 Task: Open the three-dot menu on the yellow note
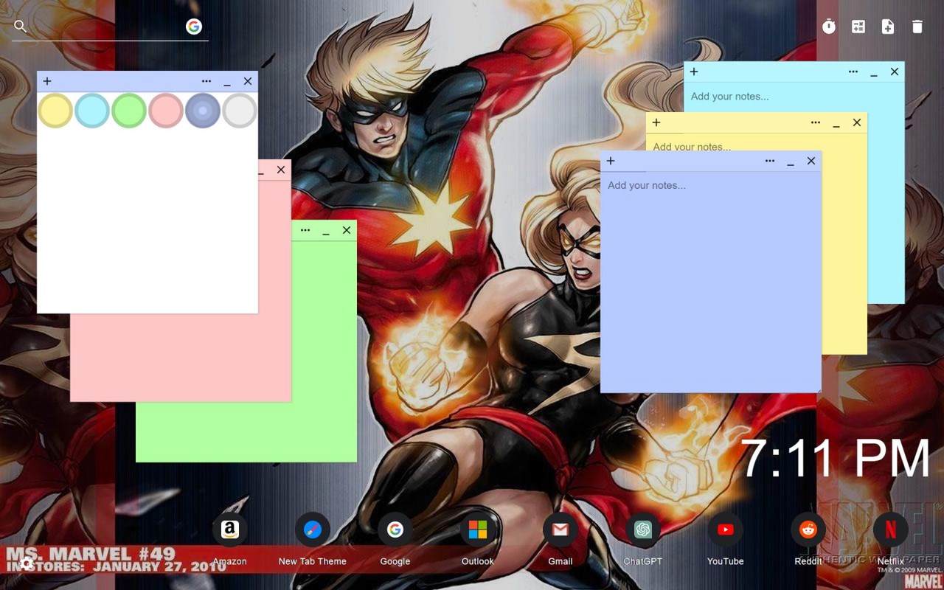816,122
